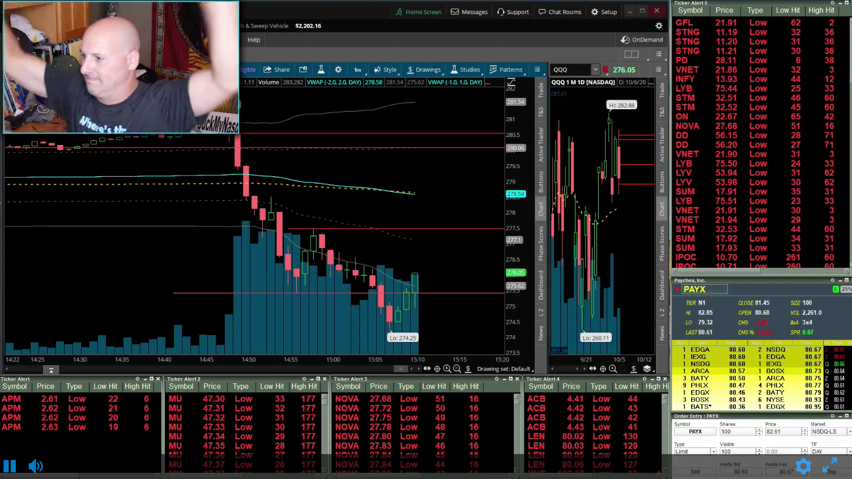Open Messages
Viewport: 852px width, 479px height.
pyautogui.click(x=469, y=12)
